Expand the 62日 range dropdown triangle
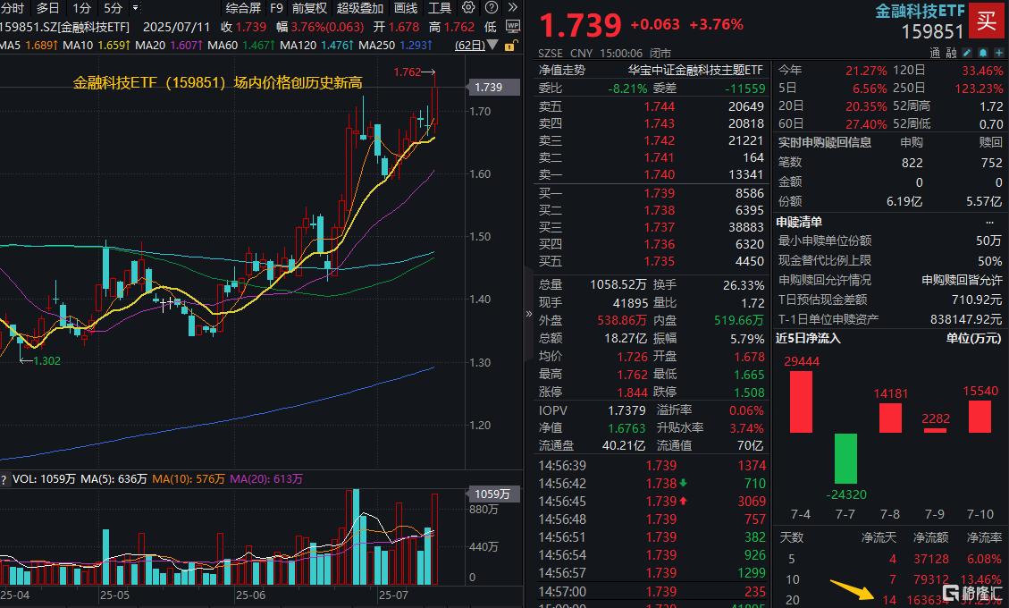The width and height of the screenshot is (1009, 608). tap(493, 45)
